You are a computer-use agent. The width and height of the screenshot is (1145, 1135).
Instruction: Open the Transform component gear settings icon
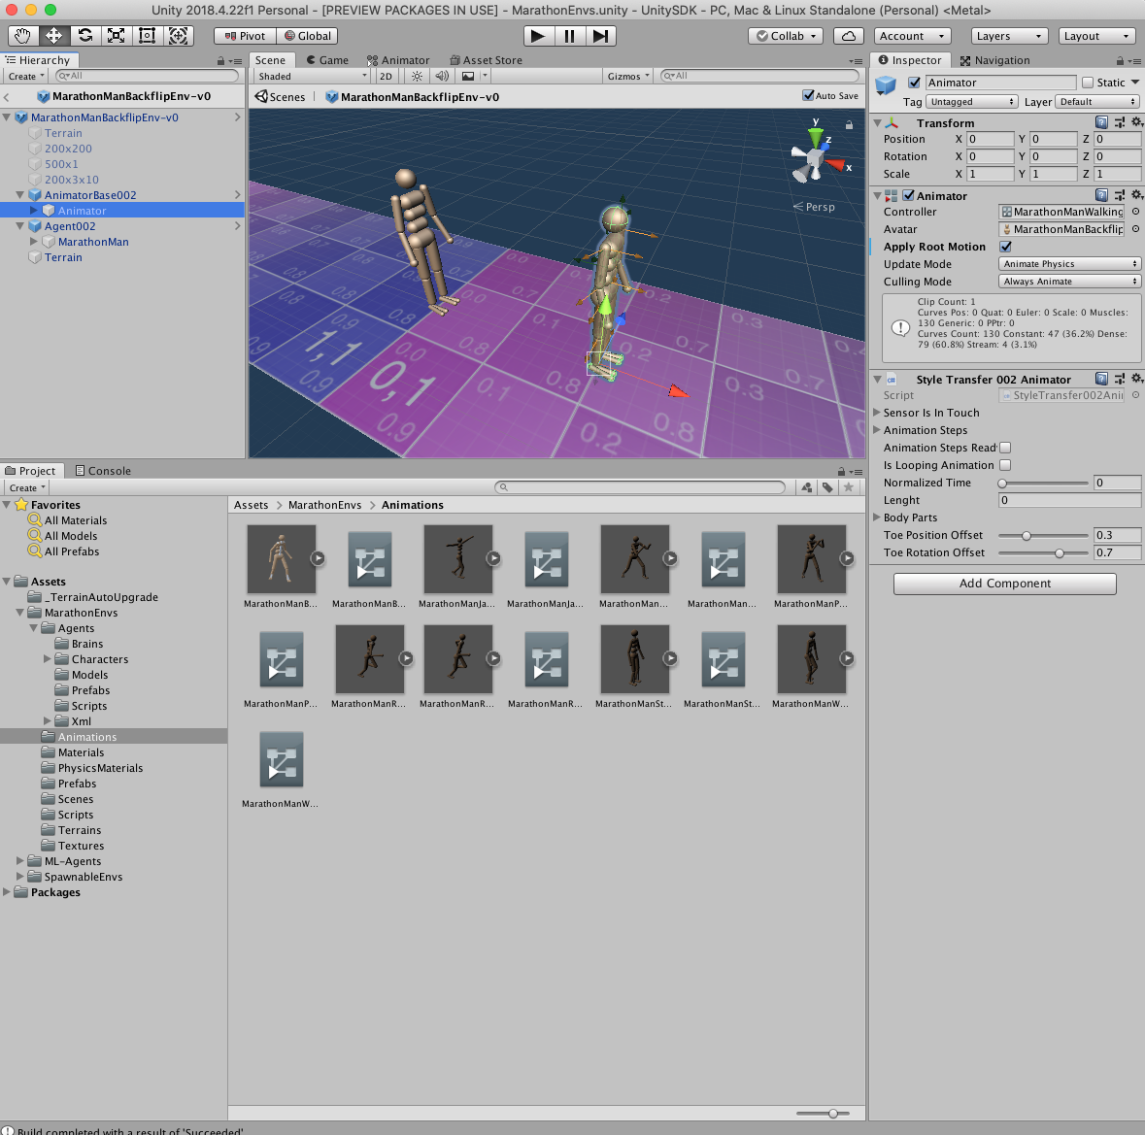click(1136, 122)
